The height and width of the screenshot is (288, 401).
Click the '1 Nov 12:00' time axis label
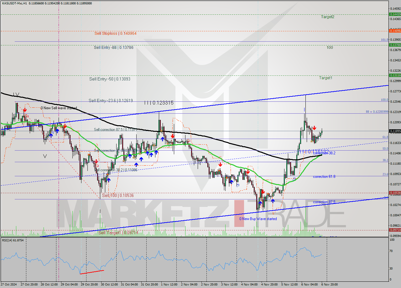click(169, 285)
